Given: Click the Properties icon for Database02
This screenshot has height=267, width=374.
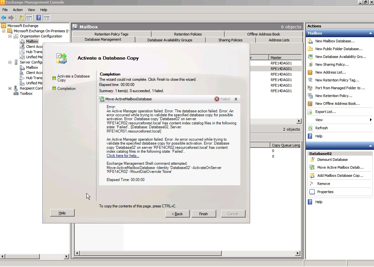Looking at the screenshot, I should tap(312, 192).
